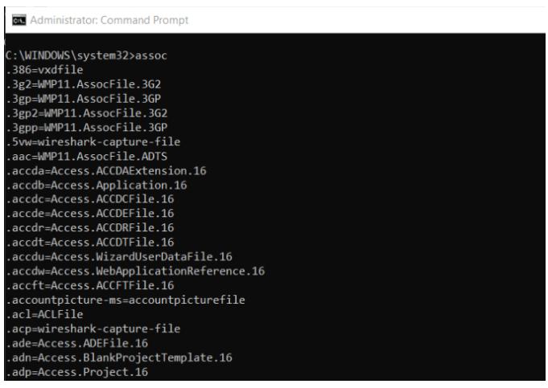
Task: Select the .accdw=Access.WebApplicationReference.16 line
Action: 135,271
